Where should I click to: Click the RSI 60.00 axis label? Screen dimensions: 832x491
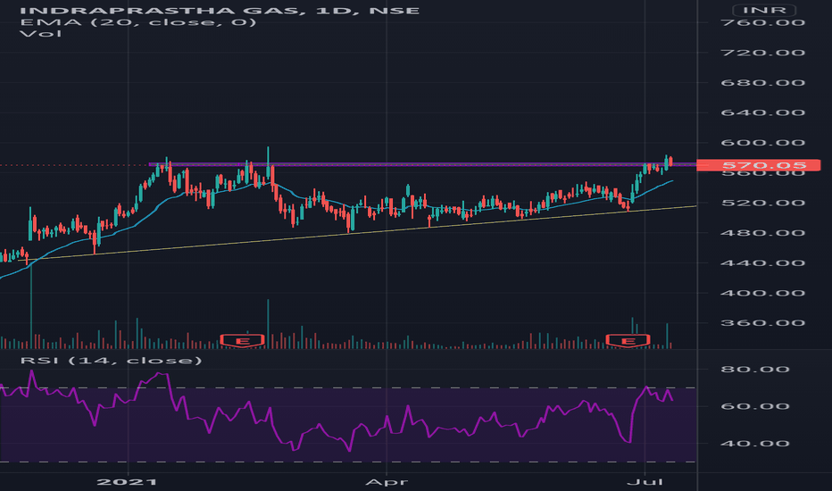tap(755, 406)
